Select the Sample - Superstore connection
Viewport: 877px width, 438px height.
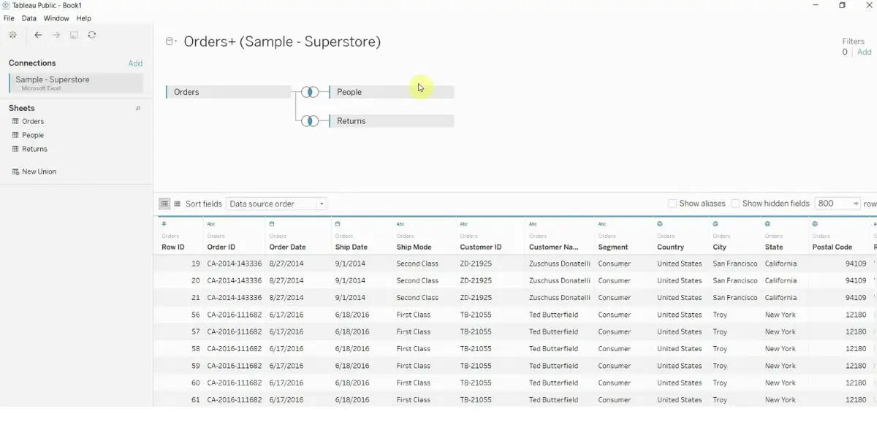pyautogui.click(x=76, y=82)
